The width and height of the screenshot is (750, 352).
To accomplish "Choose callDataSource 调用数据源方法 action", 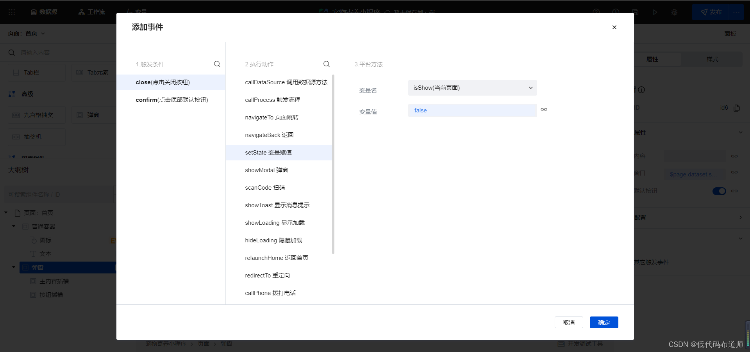I will tap(279, 82).
